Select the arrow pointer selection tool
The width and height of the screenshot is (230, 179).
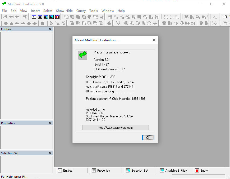51,23
